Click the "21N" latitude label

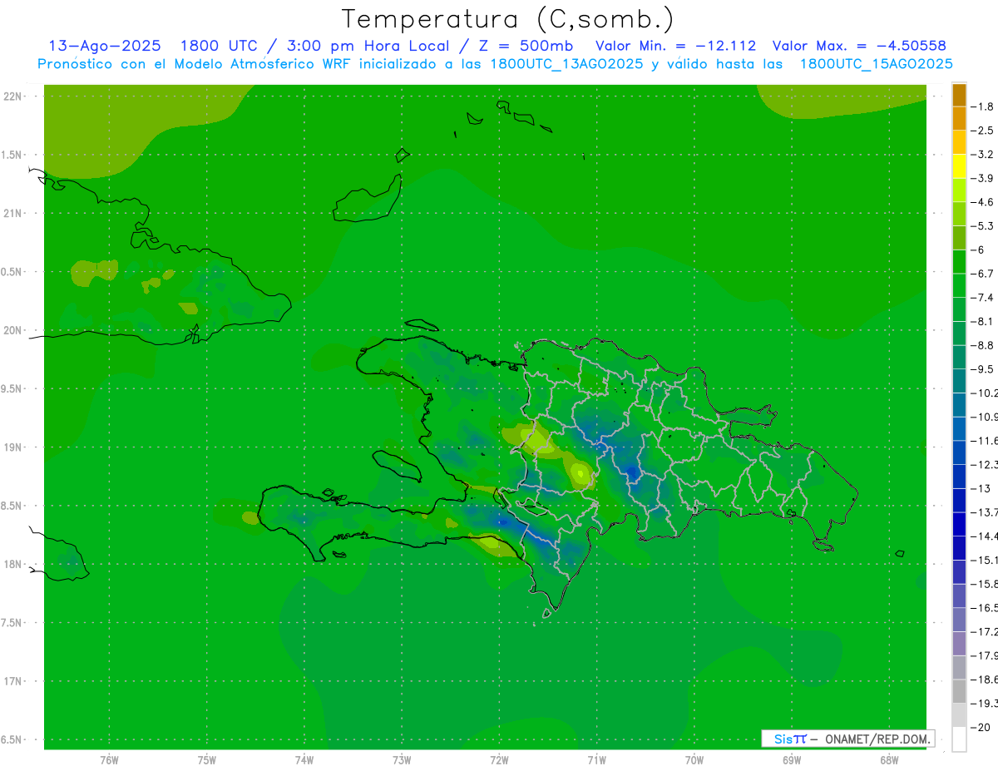coord(14,213)
